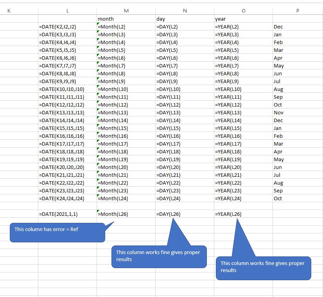Click 'Oct' cell in =YEAR(L24) row
The width and height of the screenshot is (323, 297).
(298, 199)
